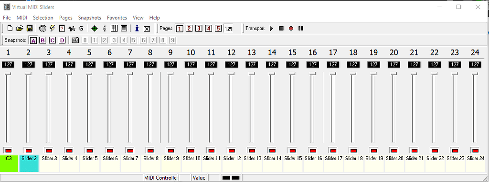Screen dimensions: 489x182
Task: Click the numbered snapshot slot 5
Action: tap(134, 40)
